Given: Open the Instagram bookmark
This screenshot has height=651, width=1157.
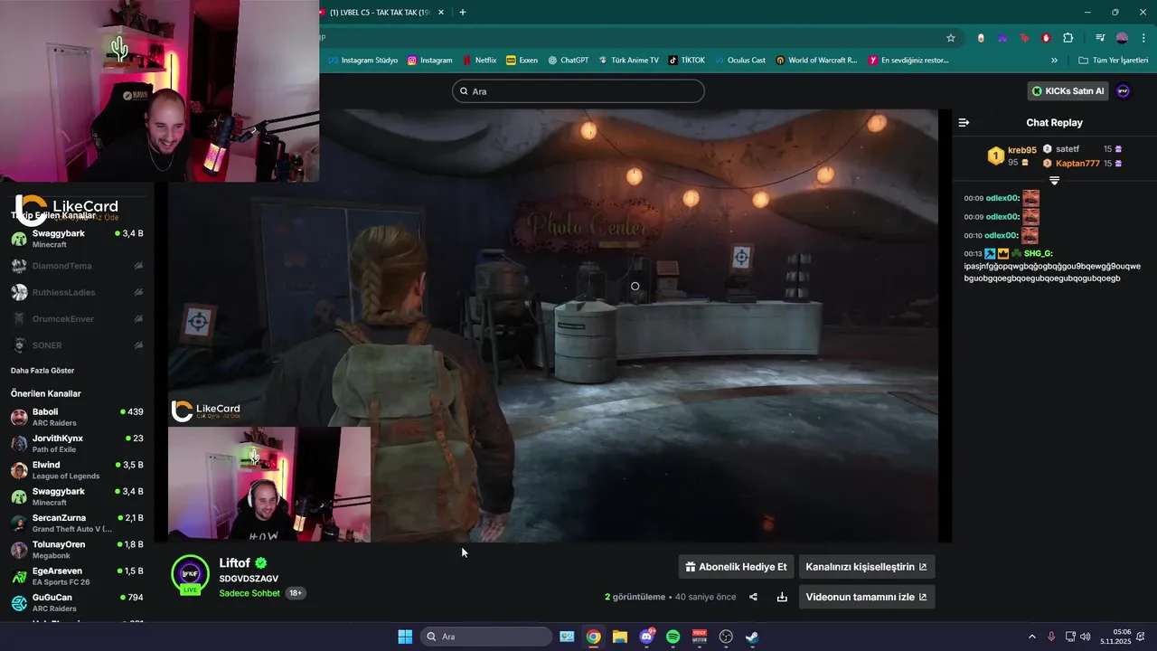Looking at the screenshot, I should click(x=429, y=61).
